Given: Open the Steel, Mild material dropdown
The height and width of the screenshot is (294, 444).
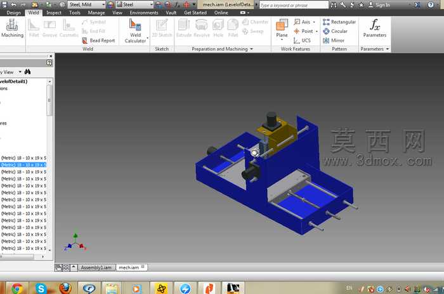Looking at the screenshot, I should click(86, 4).
